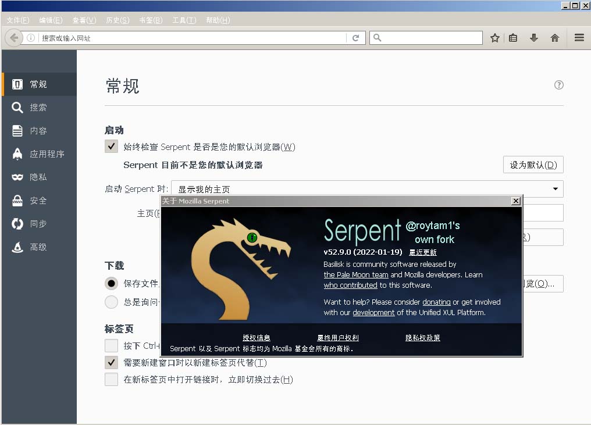Open the 历史 menu
The width and height of the screenshot is (591, 425).
pyautogui.click(x=118, y=20)
